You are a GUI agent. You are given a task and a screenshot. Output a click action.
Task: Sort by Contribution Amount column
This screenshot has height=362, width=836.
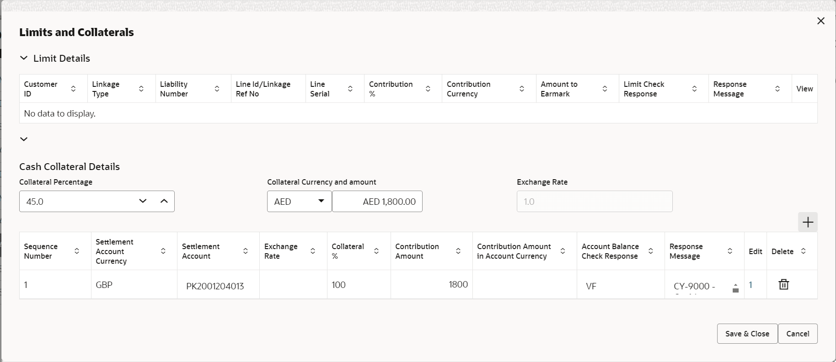(x=458, y=251)
